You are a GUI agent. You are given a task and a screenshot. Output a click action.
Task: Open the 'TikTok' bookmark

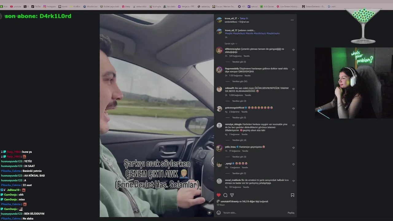pos(36,6)
